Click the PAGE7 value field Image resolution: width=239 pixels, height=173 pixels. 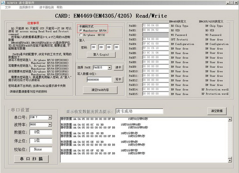pyautogui.click(x=156, y=57)
